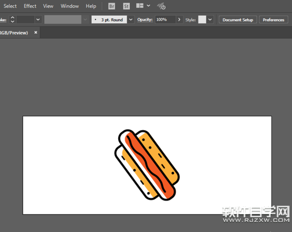
Task: Open the Preferences button
Action: click(x=273, y=20)
